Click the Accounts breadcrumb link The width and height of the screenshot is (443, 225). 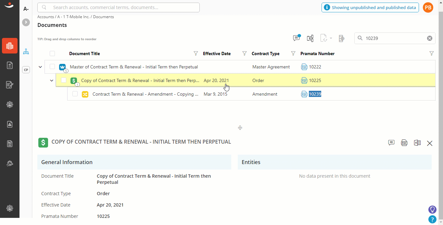point(45,17)
